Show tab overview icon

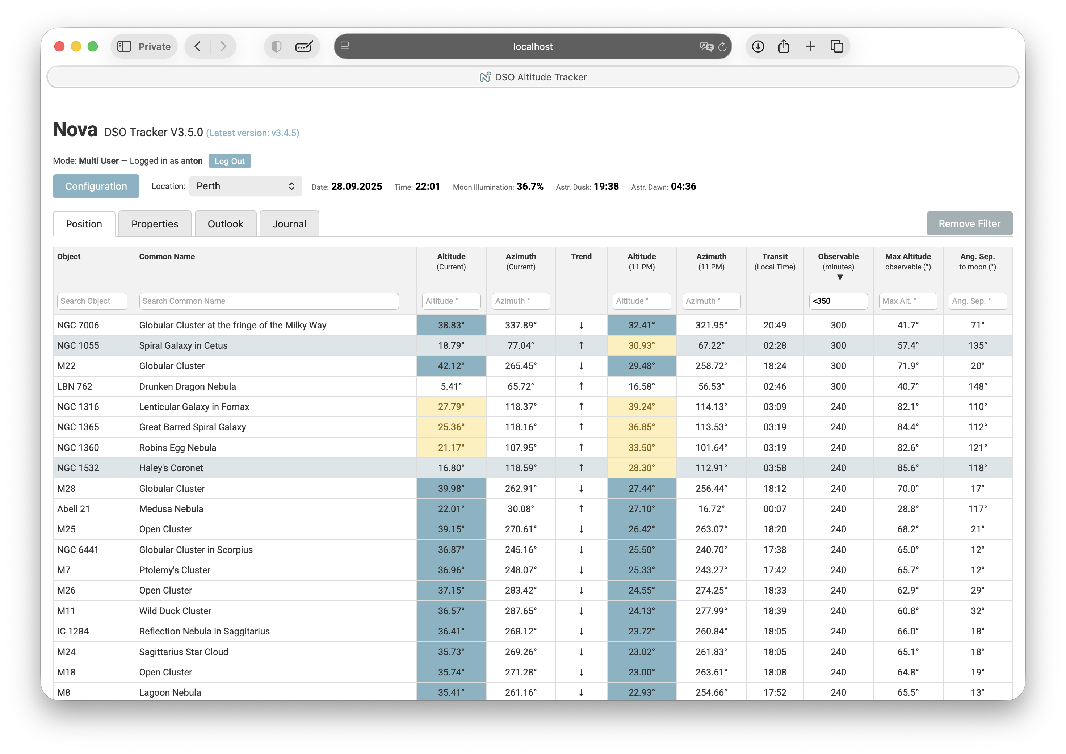837,46
